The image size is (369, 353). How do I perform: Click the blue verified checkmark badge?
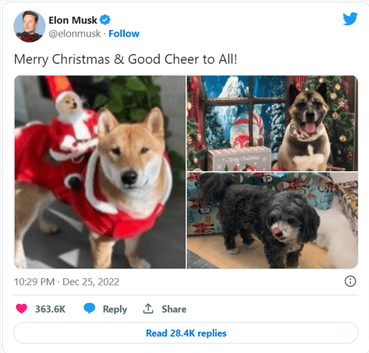105,20
